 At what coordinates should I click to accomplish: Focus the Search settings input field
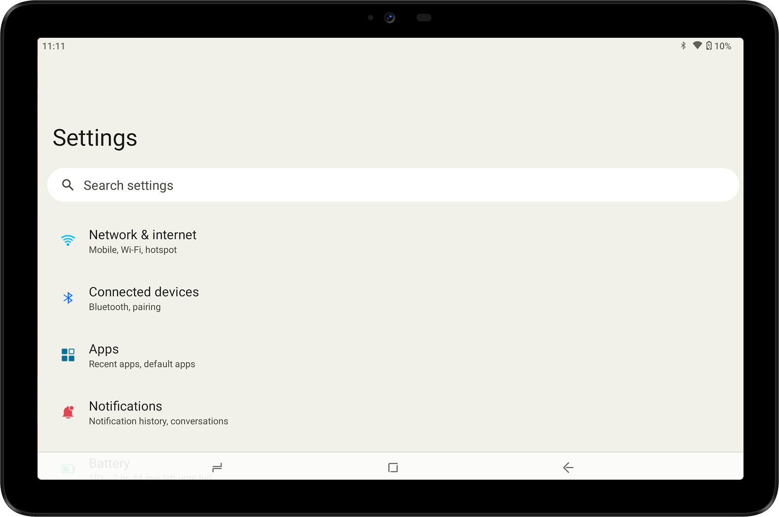pyautogui.click(x=392, y=185)
